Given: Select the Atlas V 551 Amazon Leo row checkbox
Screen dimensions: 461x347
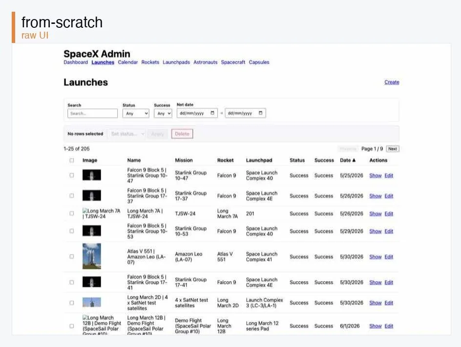Looking at the screenshot, I should pyautogui.click(x=72, y=257).
